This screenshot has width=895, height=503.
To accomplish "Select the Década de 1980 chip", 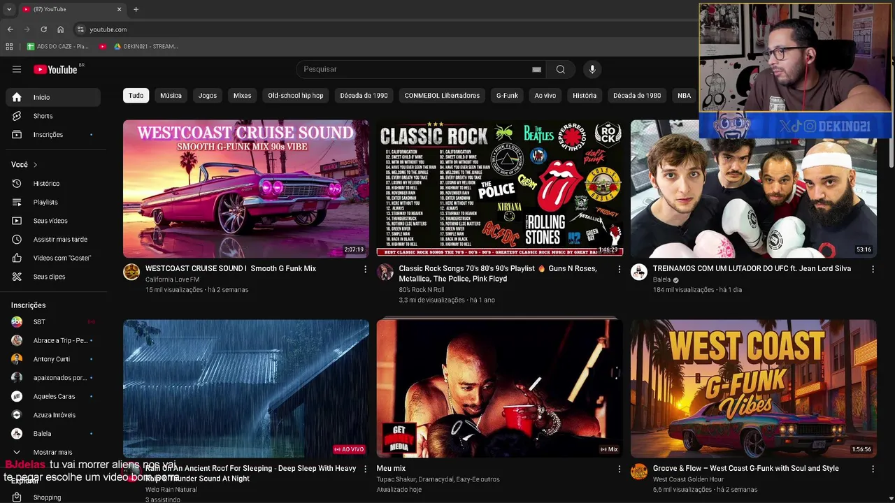I will tap(637, 96).
